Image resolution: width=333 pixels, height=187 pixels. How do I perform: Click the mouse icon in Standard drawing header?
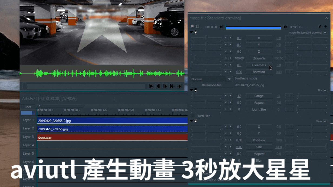[196, 32]
